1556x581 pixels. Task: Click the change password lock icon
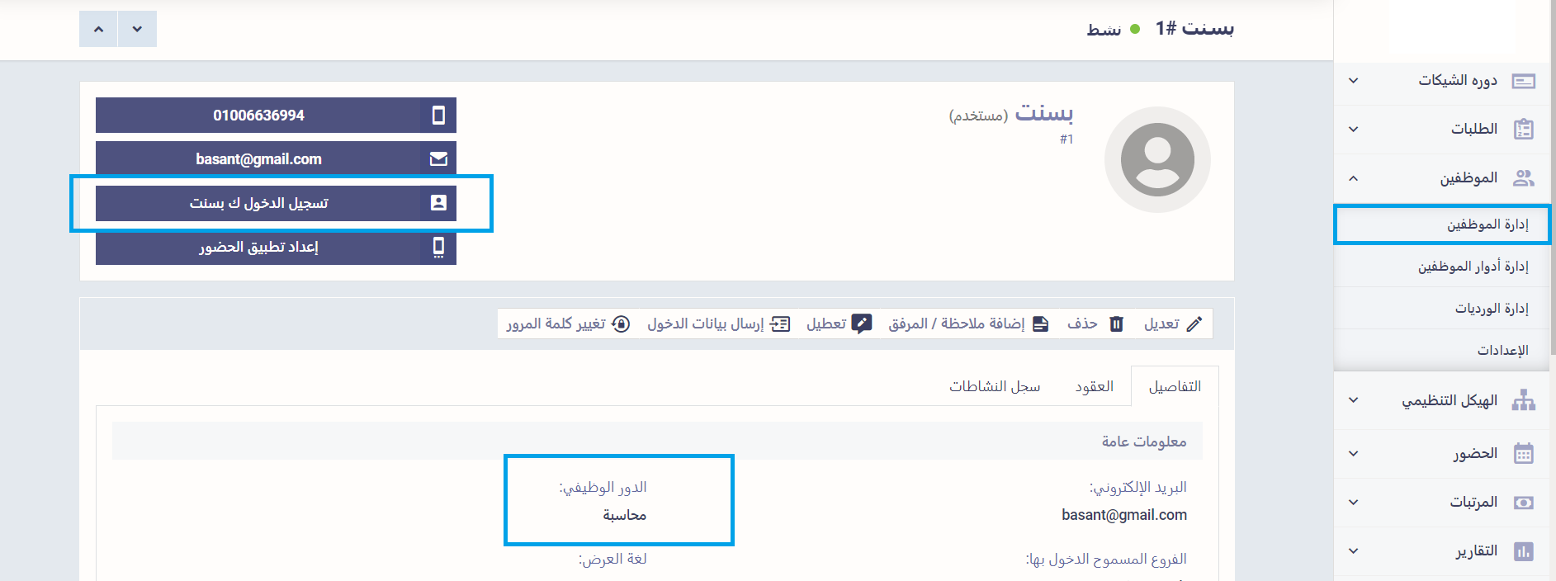(621, 324)
